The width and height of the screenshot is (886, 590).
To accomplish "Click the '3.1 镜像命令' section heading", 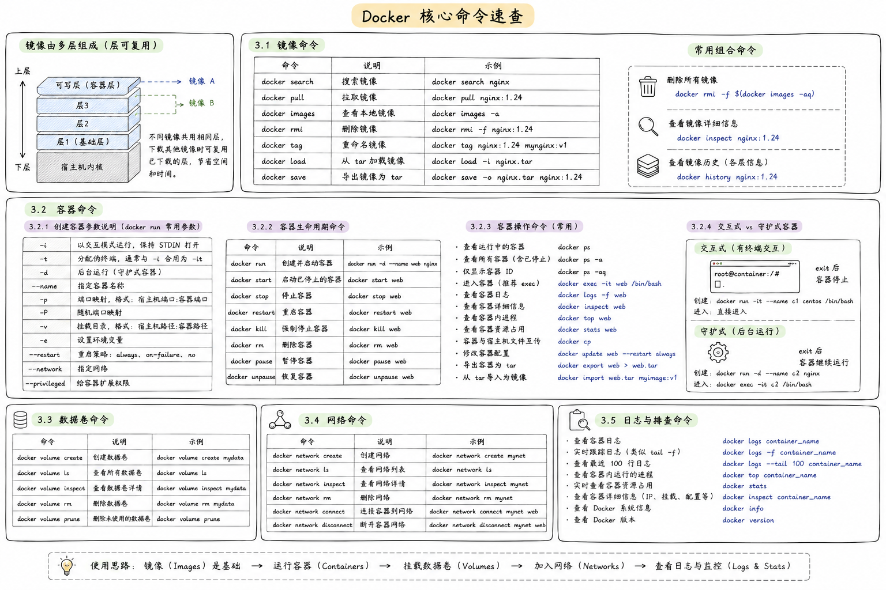I will (x=287, y=45).
